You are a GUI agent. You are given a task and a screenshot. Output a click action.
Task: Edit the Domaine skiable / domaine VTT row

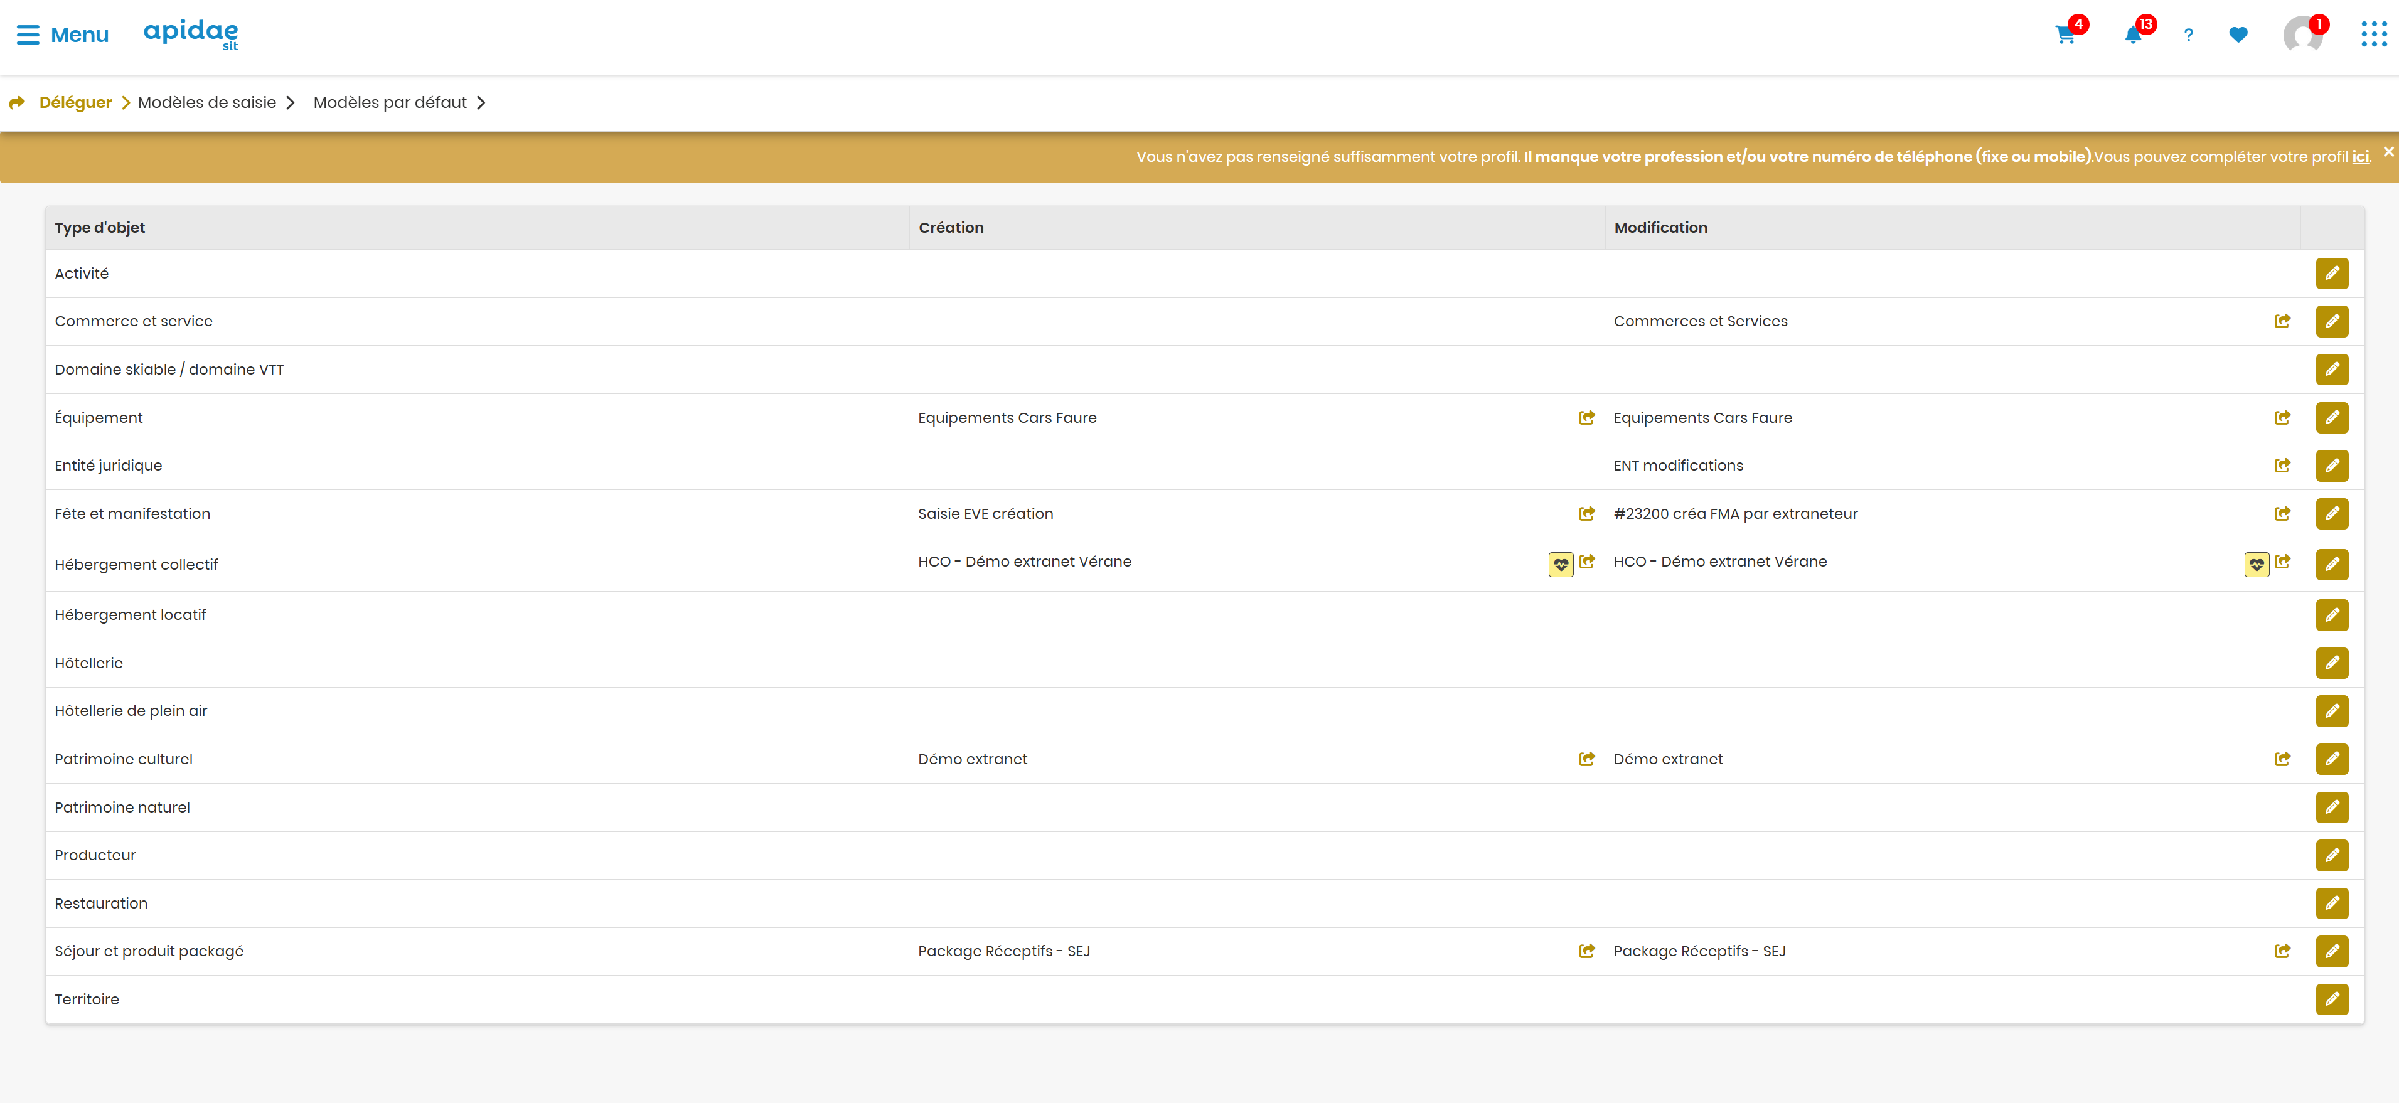pos(2332,370)
